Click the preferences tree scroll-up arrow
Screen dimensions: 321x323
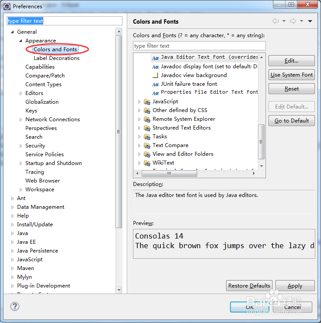119,32
